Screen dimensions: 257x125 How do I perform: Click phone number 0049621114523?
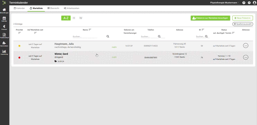pyautogui.click(x=151, y=46)
